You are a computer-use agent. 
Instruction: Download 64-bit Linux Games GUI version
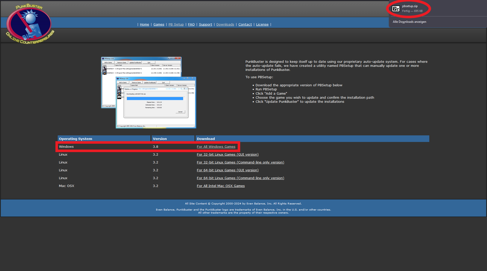pyautogui.click(x=228, y=170)
